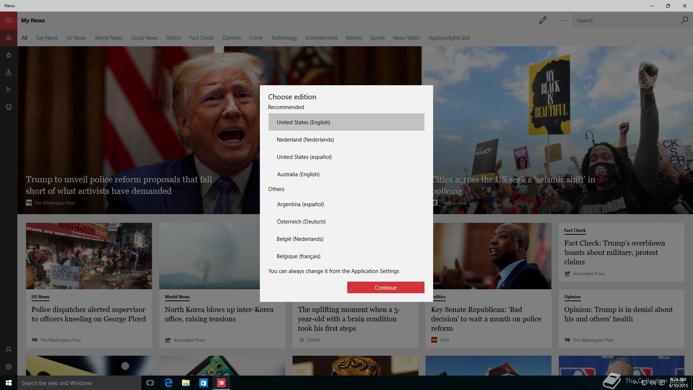
Task: Open the Money tab
Action: (x=354, y=38)
